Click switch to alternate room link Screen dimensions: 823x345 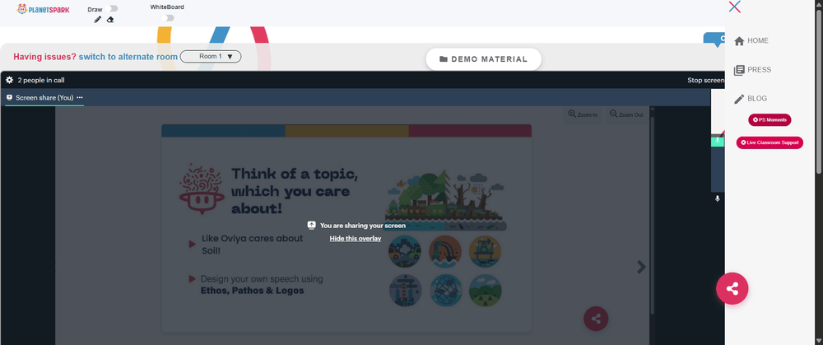128,56
